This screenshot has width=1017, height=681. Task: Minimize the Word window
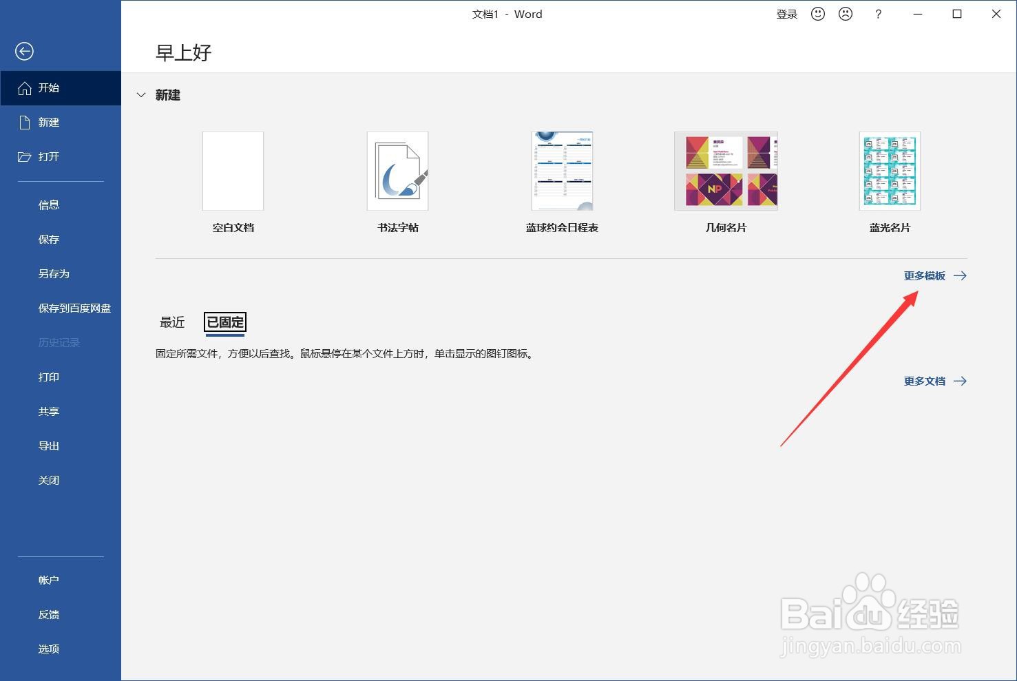[917, 14]
